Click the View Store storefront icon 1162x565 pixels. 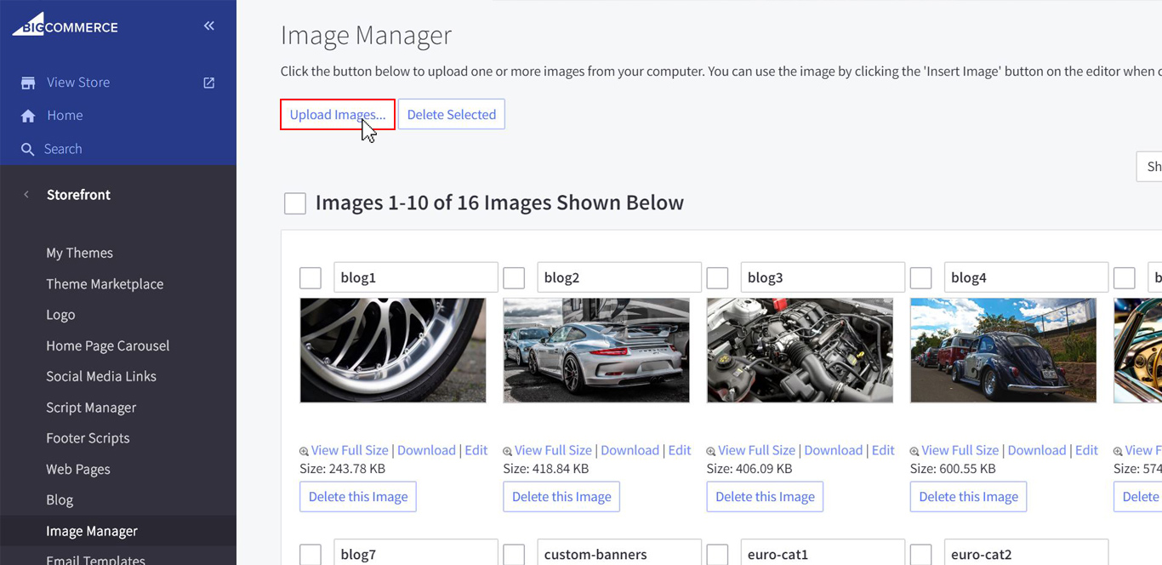point(28,83)
